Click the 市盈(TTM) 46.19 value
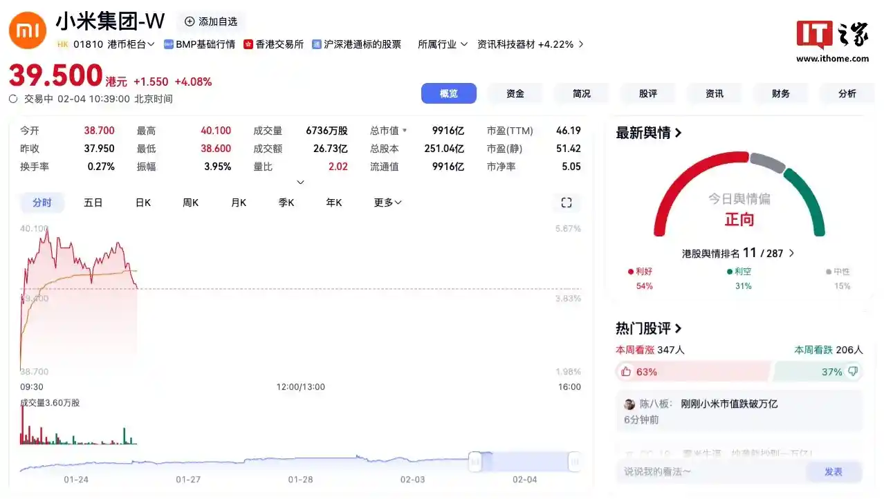 point(569,131)
